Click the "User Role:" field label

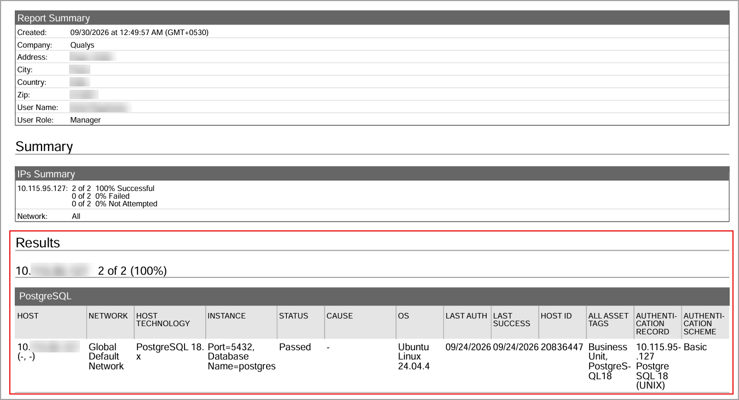[x=36, y=120]
